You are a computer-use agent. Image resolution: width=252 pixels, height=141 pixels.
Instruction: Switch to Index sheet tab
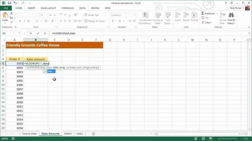[80, 134]
